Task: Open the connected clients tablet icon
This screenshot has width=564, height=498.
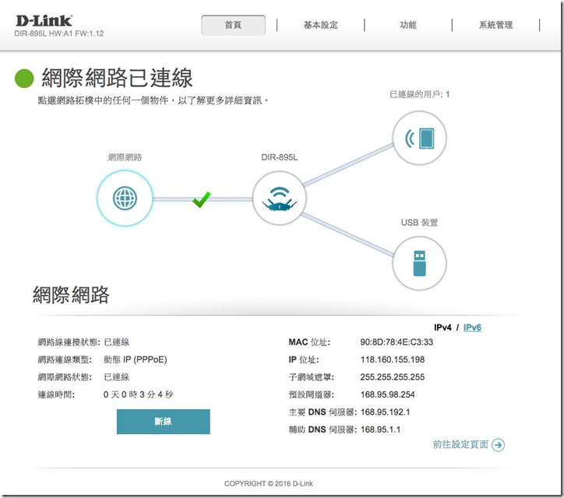Action: 419,138
